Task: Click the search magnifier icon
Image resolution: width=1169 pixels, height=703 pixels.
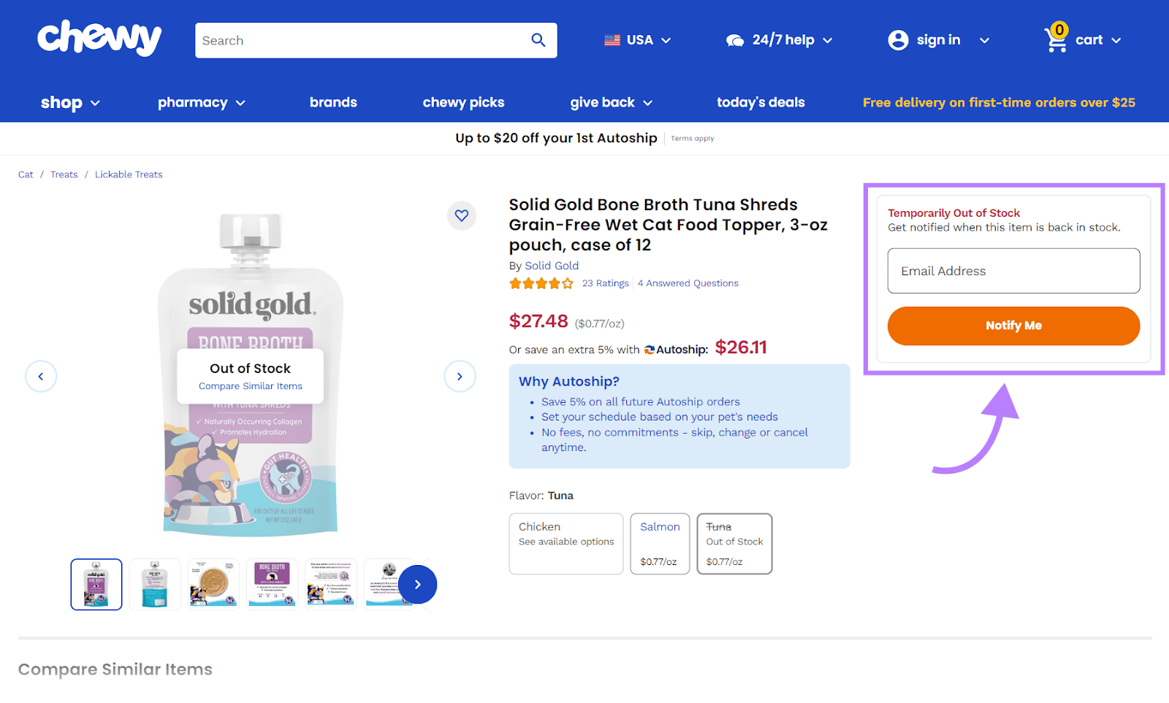Action: tap(538, 40)
